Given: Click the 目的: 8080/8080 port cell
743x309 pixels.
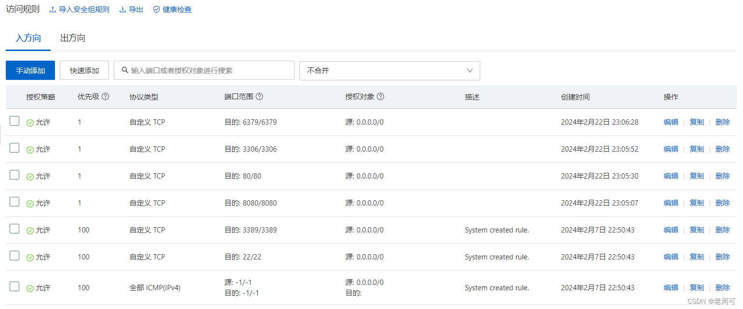Looking at the screenshot, I should [251, 203].
